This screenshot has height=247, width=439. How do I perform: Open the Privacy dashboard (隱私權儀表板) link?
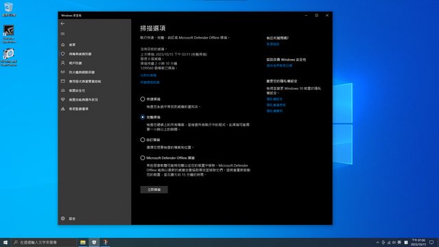pos(276,105)
